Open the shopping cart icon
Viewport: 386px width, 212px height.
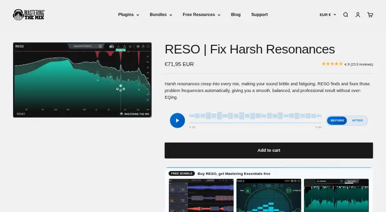(x=370, y=15)
